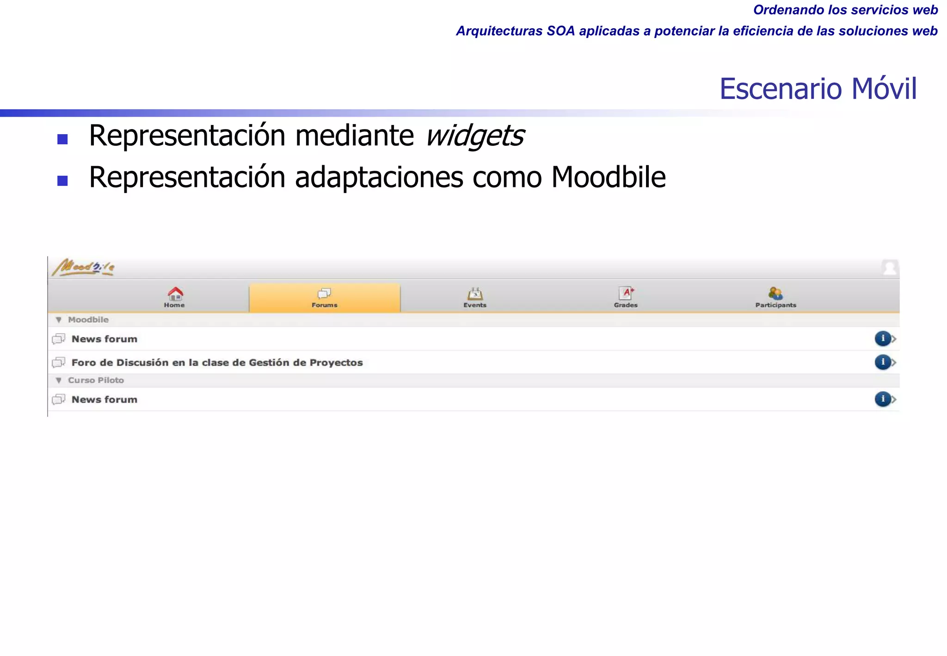Click forum icon beside Foro de Discusión

tap(59, 363)
